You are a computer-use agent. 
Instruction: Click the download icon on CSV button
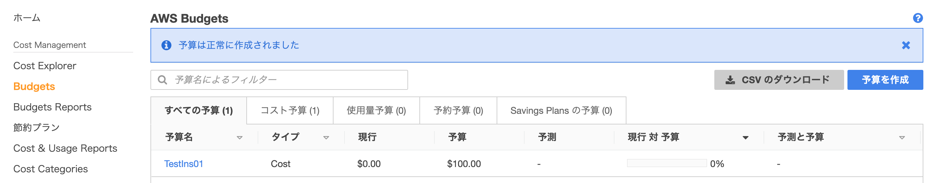730,80
